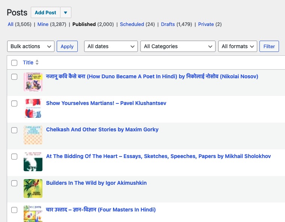Image resolution: width=285 pixels, height=222 pixels.
Task: Click thumbnail of At The Bidding Of The Heart
Action: click(x=33, y=162)
